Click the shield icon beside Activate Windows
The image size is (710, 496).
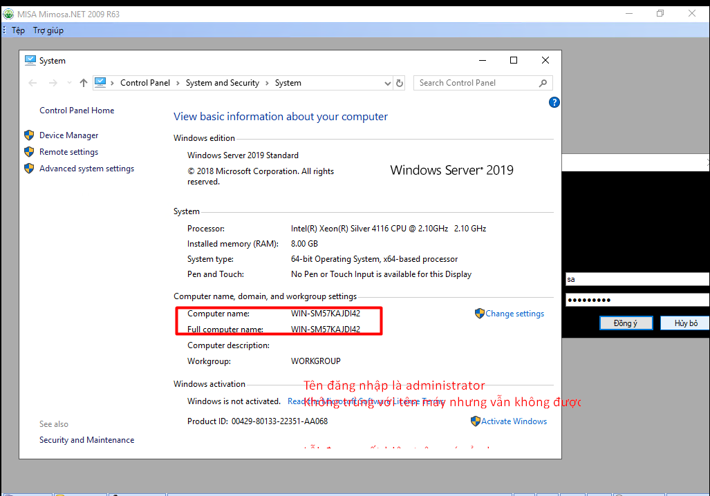coord(476,421)
